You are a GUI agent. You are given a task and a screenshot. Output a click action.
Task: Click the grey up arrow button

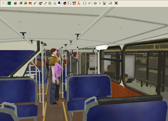tap(3, 3)
